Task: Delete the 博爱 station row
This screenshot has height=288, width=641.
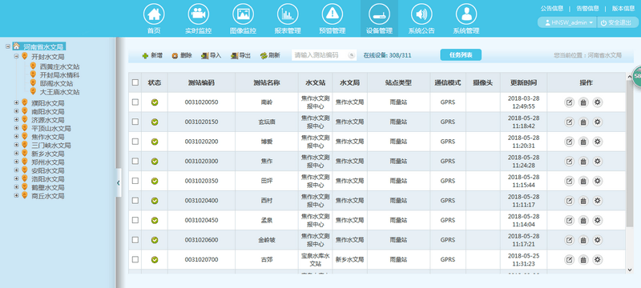Action: (x=583, y=142)
